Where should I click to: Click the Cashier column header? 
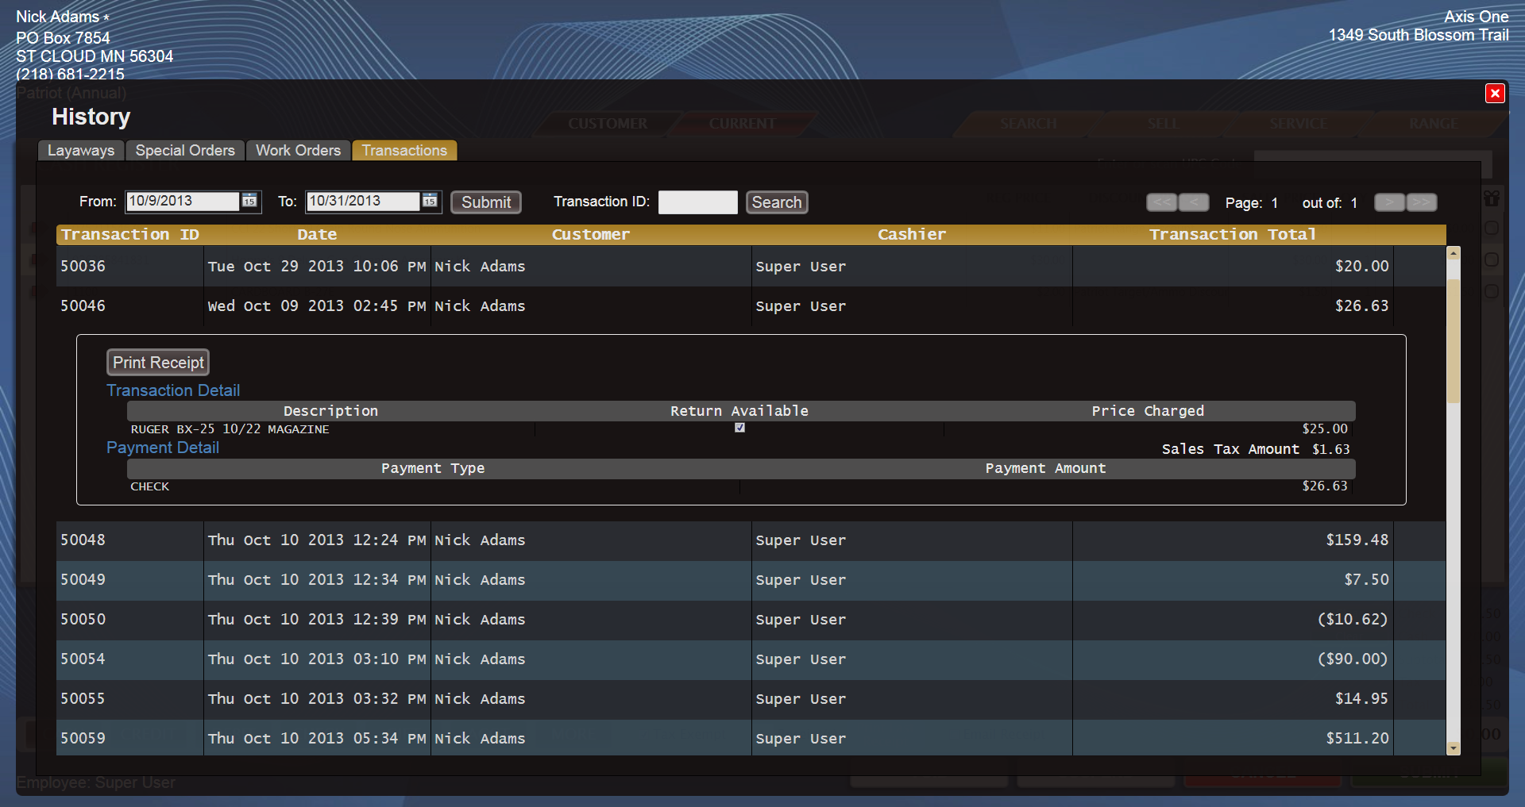click(x=912, y=235)
